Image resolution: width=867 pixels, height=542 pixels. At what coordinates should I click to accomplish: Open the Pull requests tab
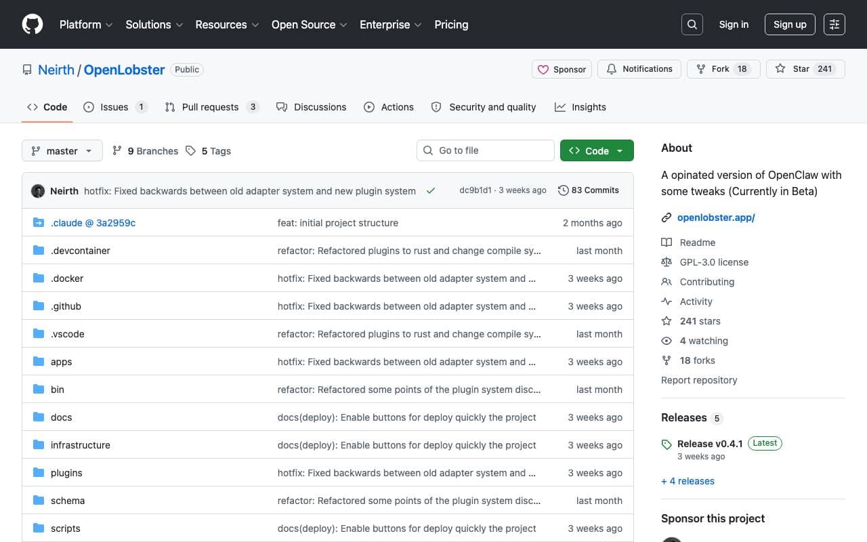[212, 107]
